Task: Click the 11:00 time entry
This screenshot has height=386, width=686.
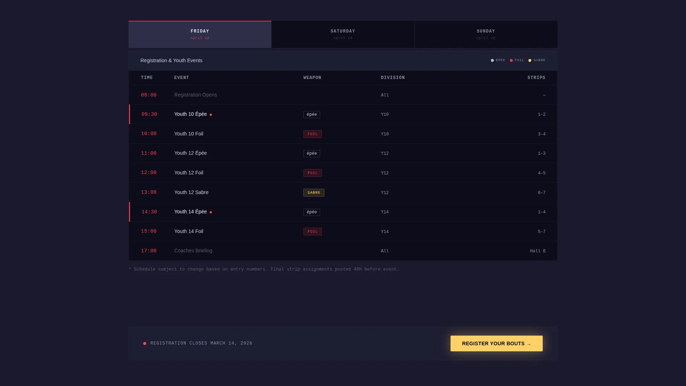Action: 149,153
